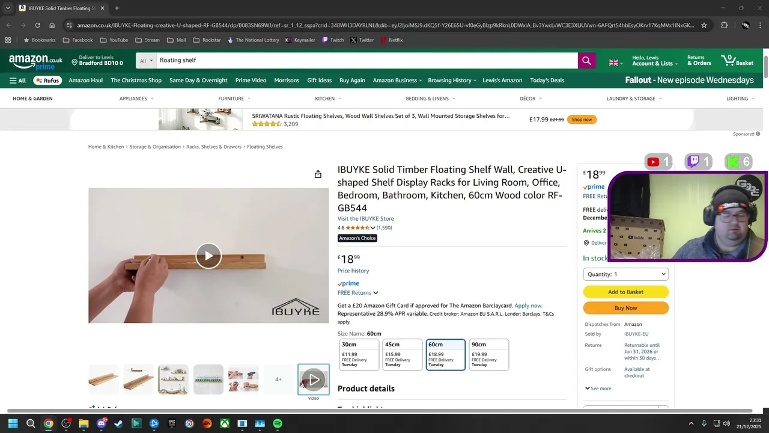Screen dimensions: 769x433
Task: Click the magenta search magnifier button
Action: click(x=586, y=61)
